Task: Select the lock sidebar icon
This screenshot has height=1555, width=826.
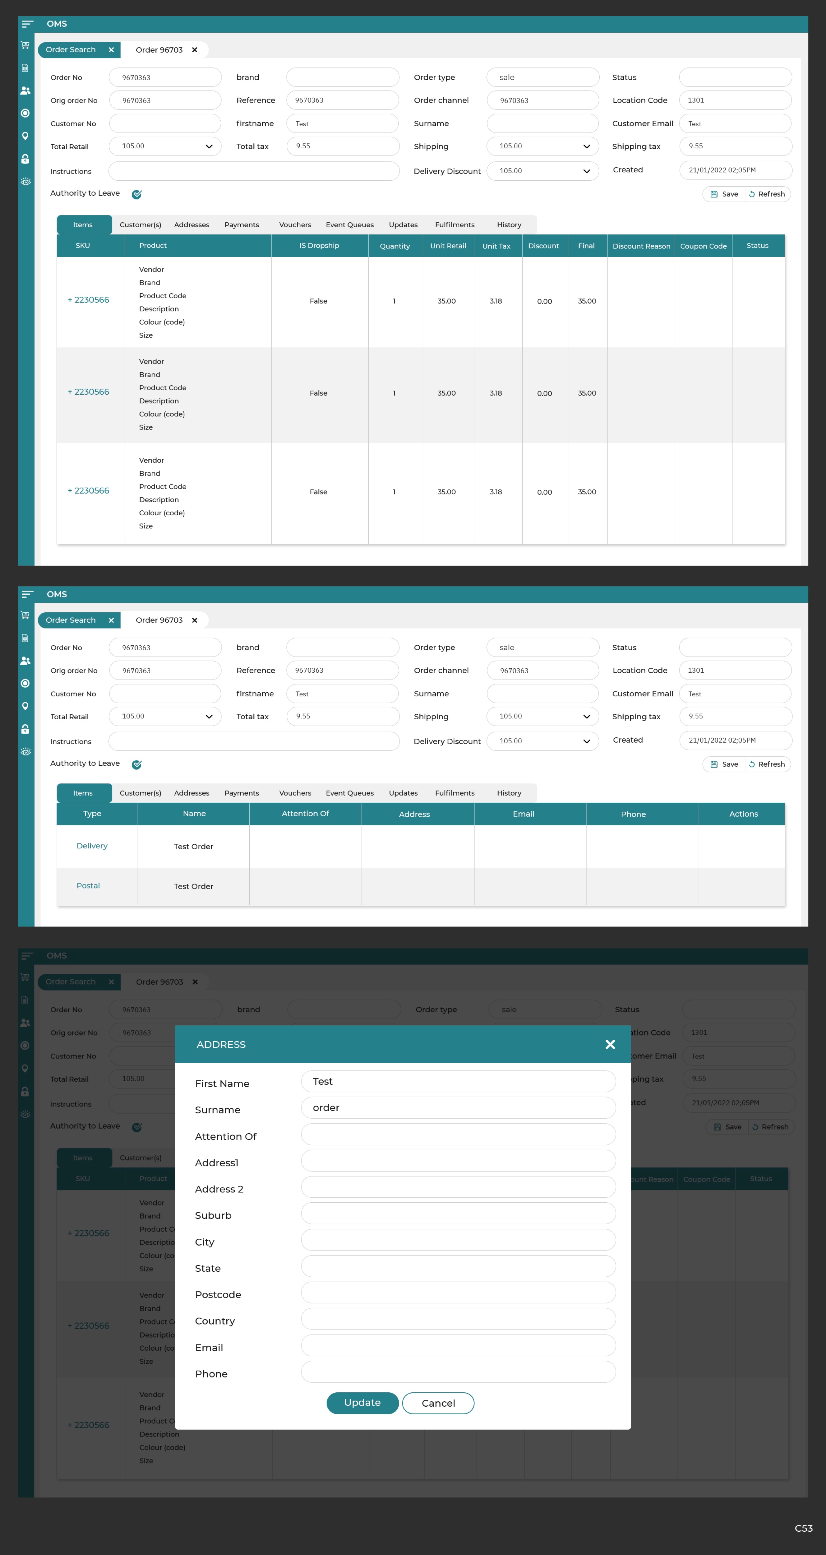Action: [x=25, y=159]
